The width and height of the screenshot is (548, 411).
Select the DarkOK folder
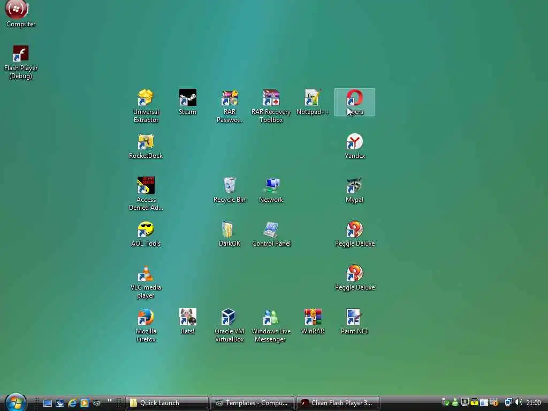230,234
